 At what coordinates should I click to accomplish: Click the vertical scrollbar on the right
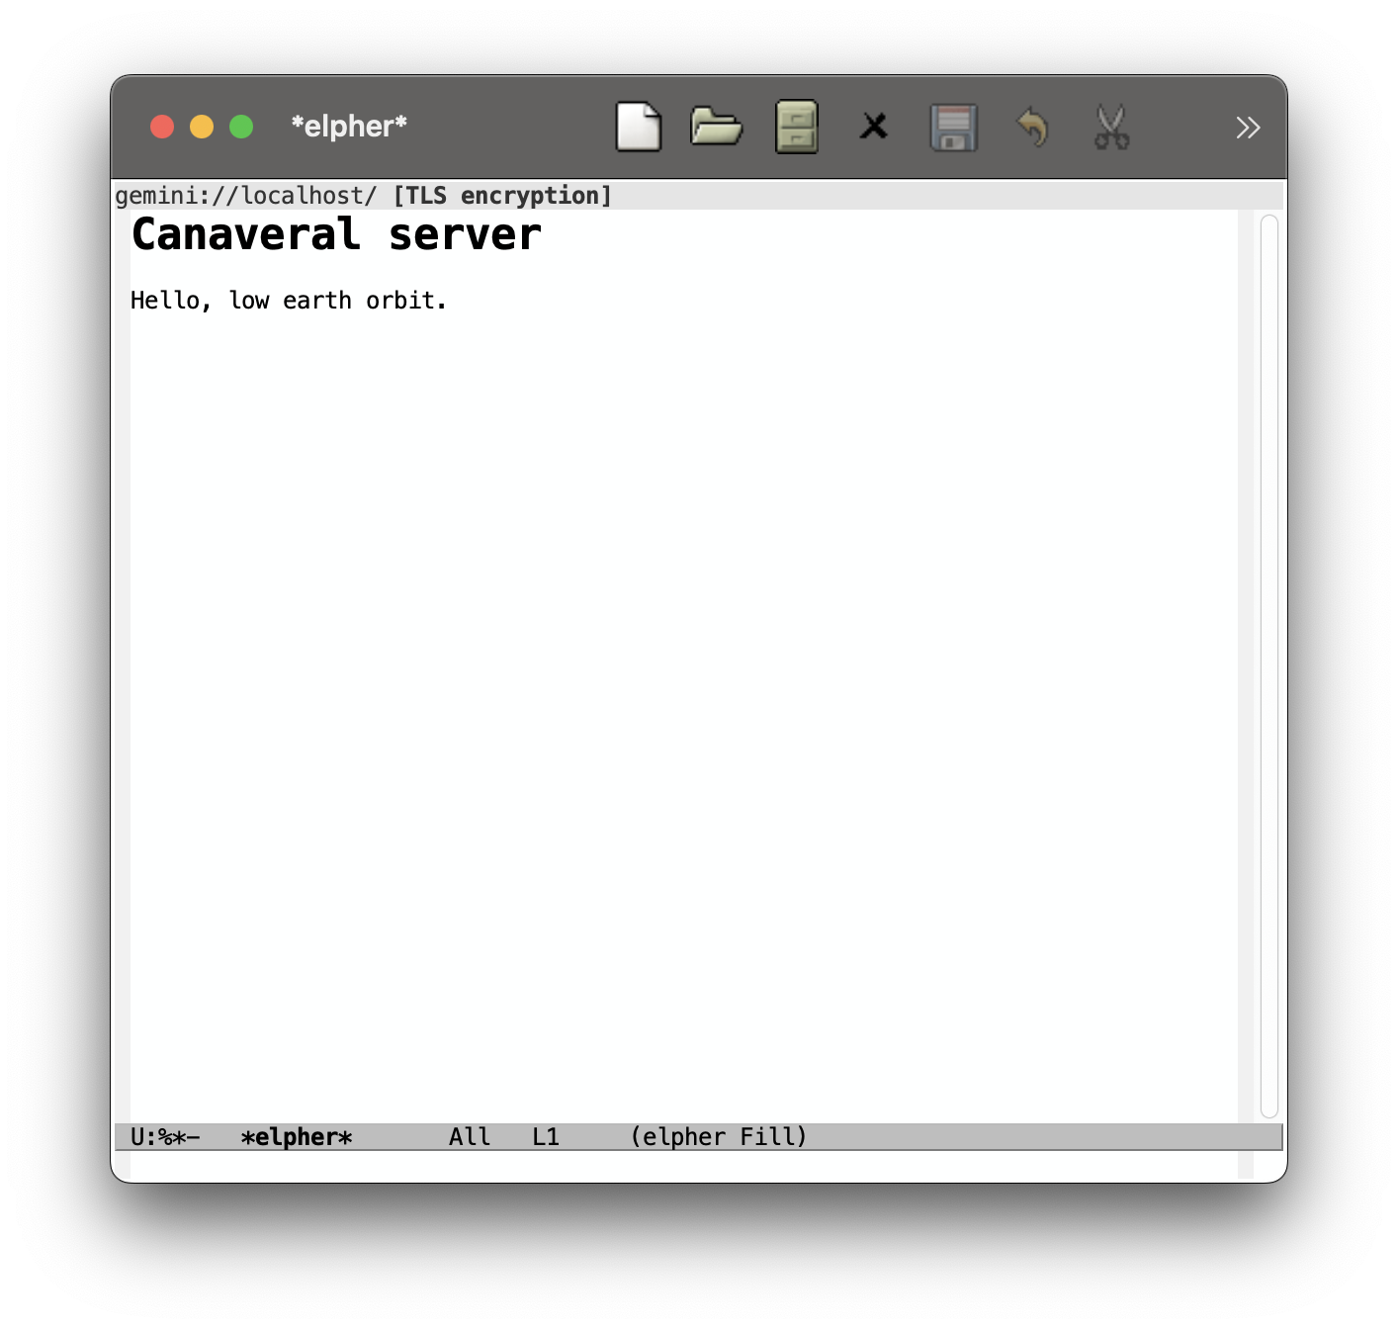1269,666
